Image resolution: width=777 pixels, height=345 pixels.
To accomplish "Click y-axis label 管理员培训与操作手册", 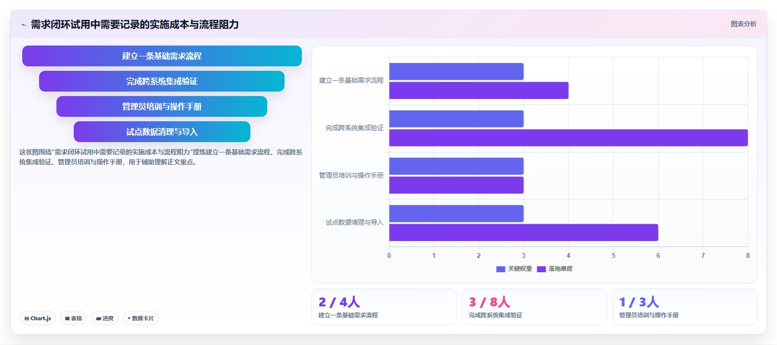I will click(x=351, y=175).
